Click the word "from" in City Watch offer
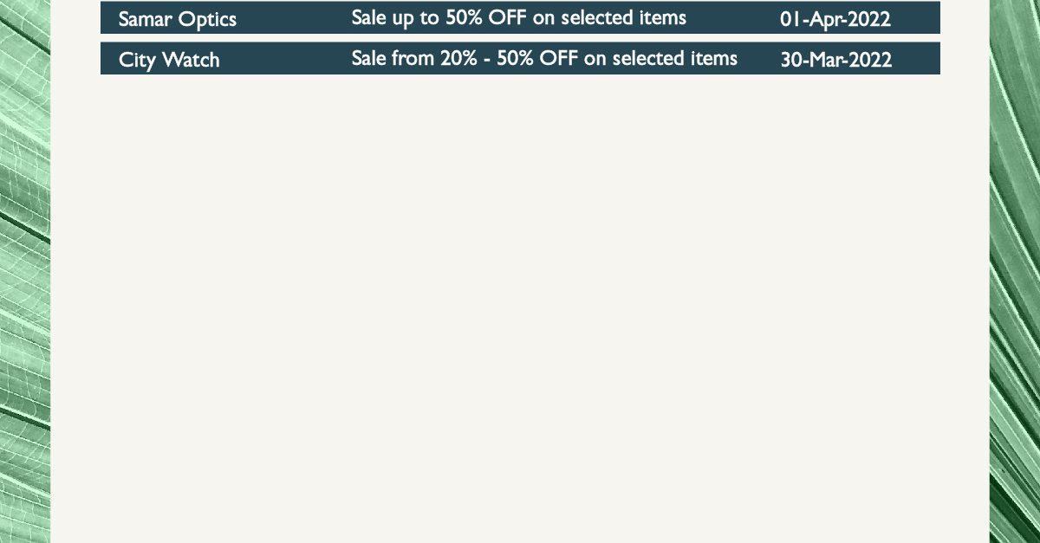This screenshot has width=1040, height=543. [413, 58]
